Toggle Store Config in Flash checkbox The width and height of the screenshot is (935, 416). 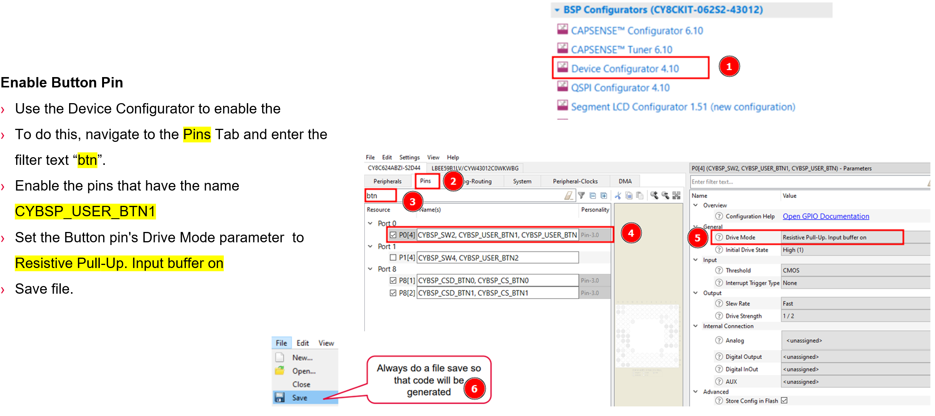tap(784, 401)
